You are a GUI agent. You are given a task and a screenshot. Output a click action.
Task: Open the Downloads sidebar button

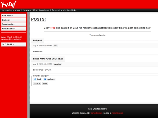tap(13, 24)
